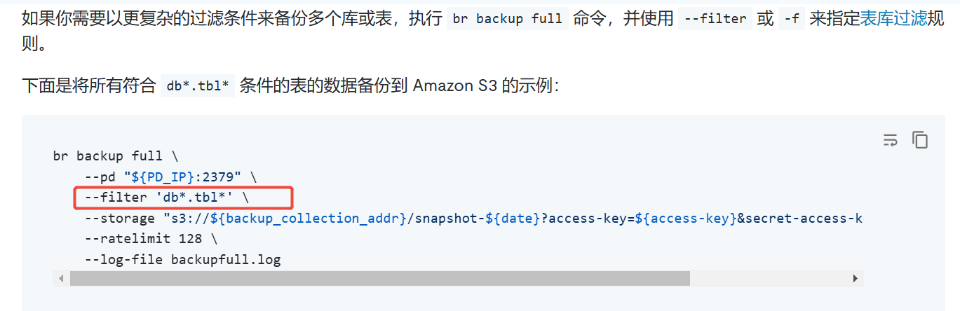960x311 pixels.
Task: Copy the code block with copy icon
Action: (x=920, y=139)
